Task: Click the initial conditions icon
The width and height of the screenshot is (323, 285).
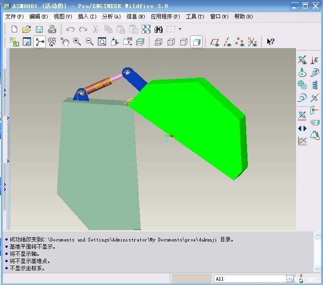Action: pos(315,123)
